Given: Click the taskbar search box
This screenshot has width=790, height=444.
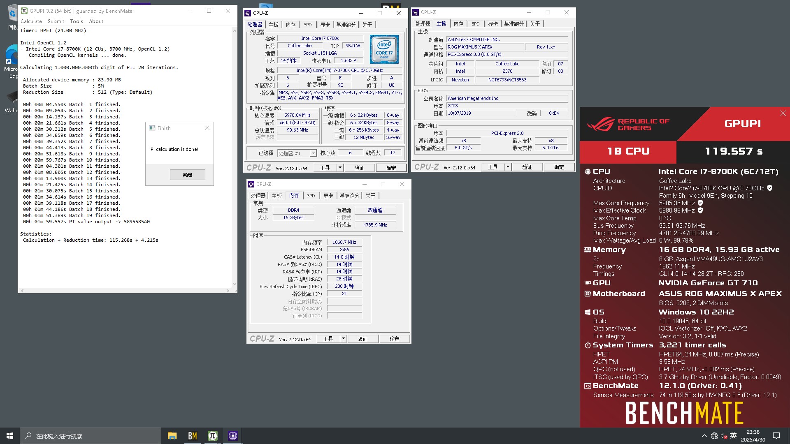Looking at the screenshot, I should [x=90, y=436].
